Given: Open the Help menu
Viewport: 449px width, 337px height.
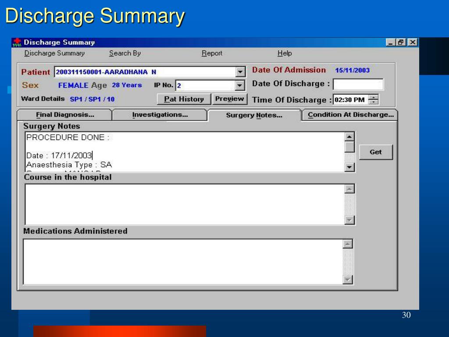Looking at the screenshot, I should coord(285,53).
